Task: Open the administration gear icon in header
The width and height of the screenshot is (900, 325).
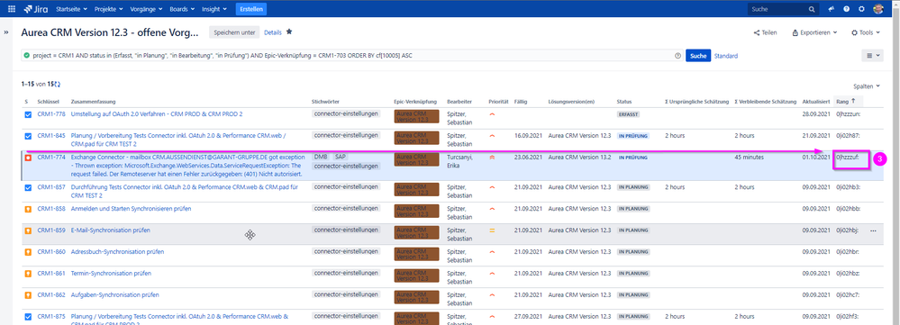Action: point(861,9)
